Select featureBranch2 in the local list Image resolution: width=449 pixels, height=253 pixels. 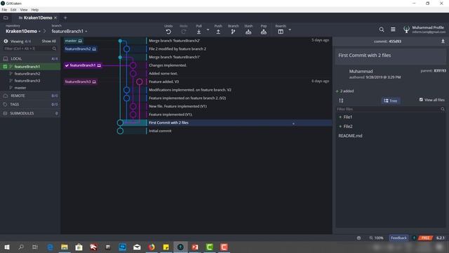(27, 74)
